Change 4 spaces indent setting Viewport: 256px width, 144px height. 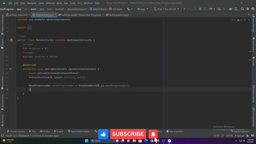click(239, 136)
